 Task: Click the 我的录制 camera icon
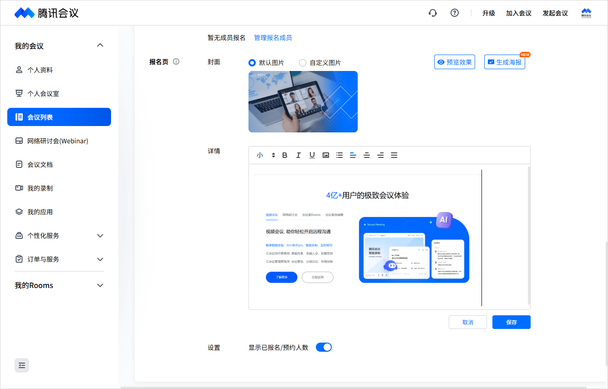tap(19, 188)
